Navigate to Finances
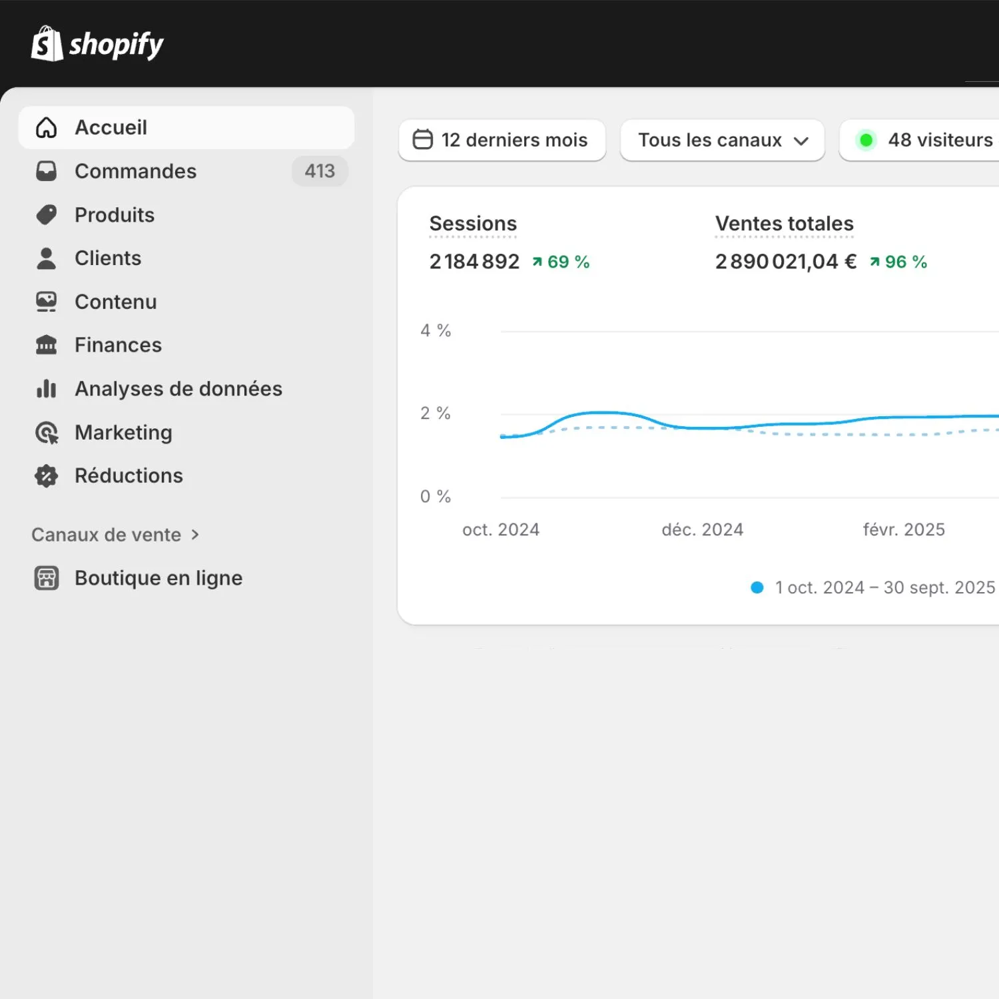This screenshot has height=999, width=999. (x=186, y=345)
